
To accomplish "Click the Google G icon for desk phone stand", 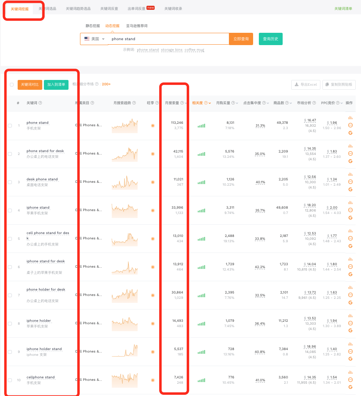I will (350, 189).
